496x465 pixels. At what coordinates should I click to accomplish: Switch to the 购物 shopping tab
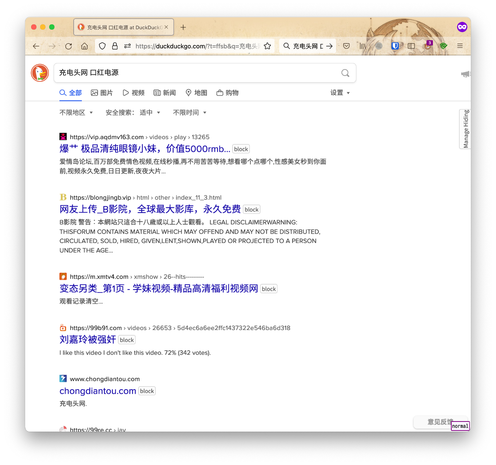tap(228, 93)
